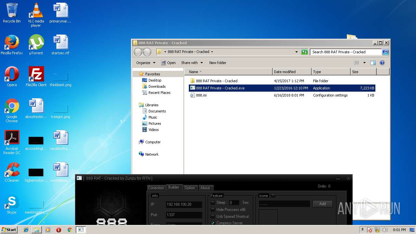Viewport: 416px width, 234px height.
Task: Open Mozilla Firefox desktop shortcut
Action: click(x=12, y=45)
